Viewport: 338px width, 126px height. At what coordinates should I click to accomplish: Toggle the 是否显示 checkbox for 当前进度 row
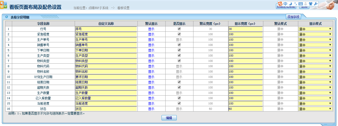179,103
